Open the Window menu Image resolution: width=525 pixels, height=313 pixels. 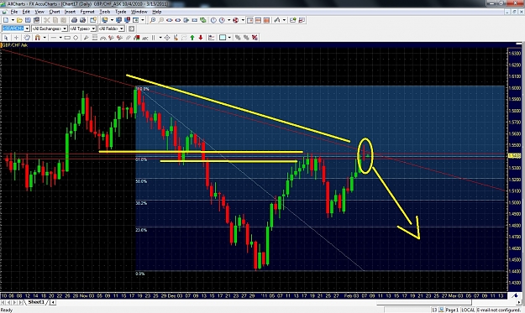[139, 12]
